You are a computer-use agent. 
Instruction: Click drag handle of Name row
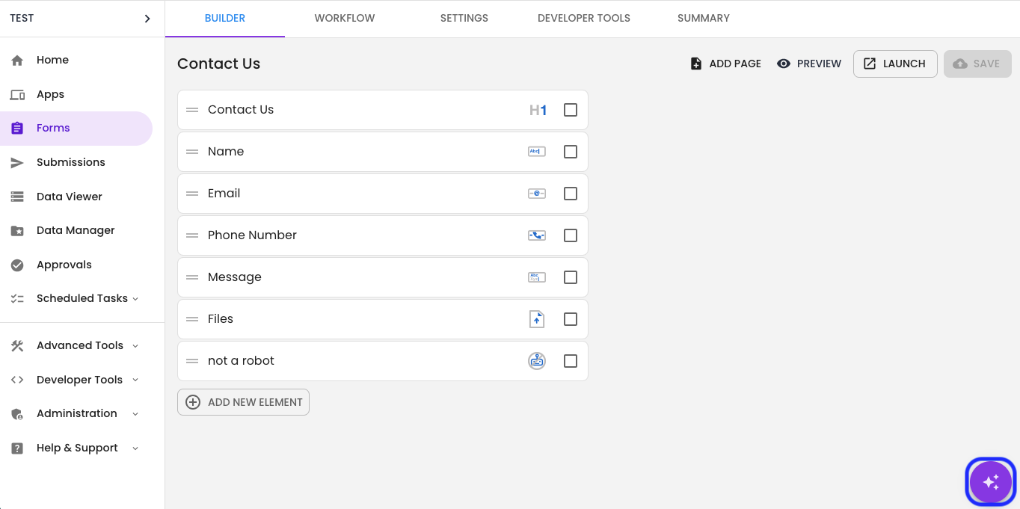[192, 152]
